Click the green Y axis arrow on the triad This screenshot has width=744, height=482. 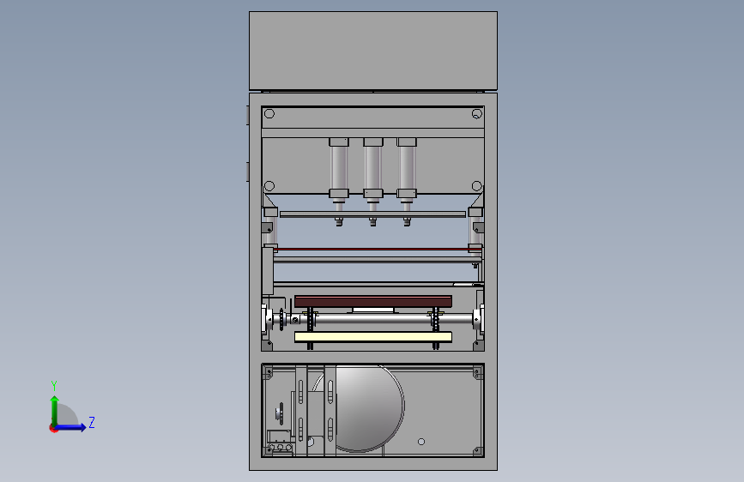[55, 410]
